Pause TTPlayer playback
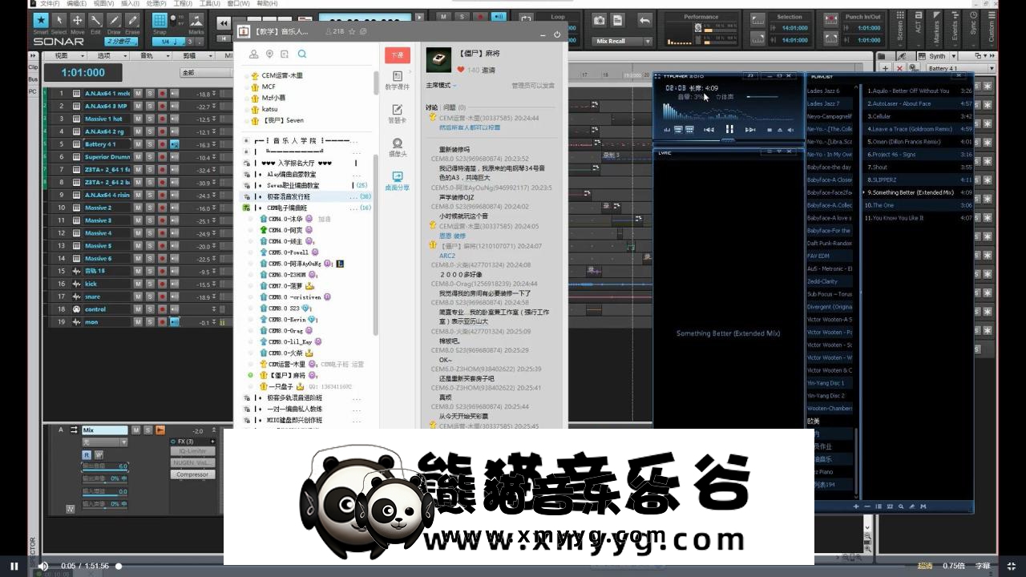 point(729,129)
